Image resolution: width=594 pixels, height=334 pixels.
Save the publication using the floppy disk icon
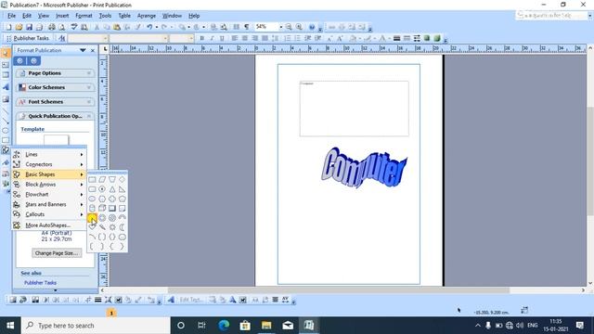29,27
